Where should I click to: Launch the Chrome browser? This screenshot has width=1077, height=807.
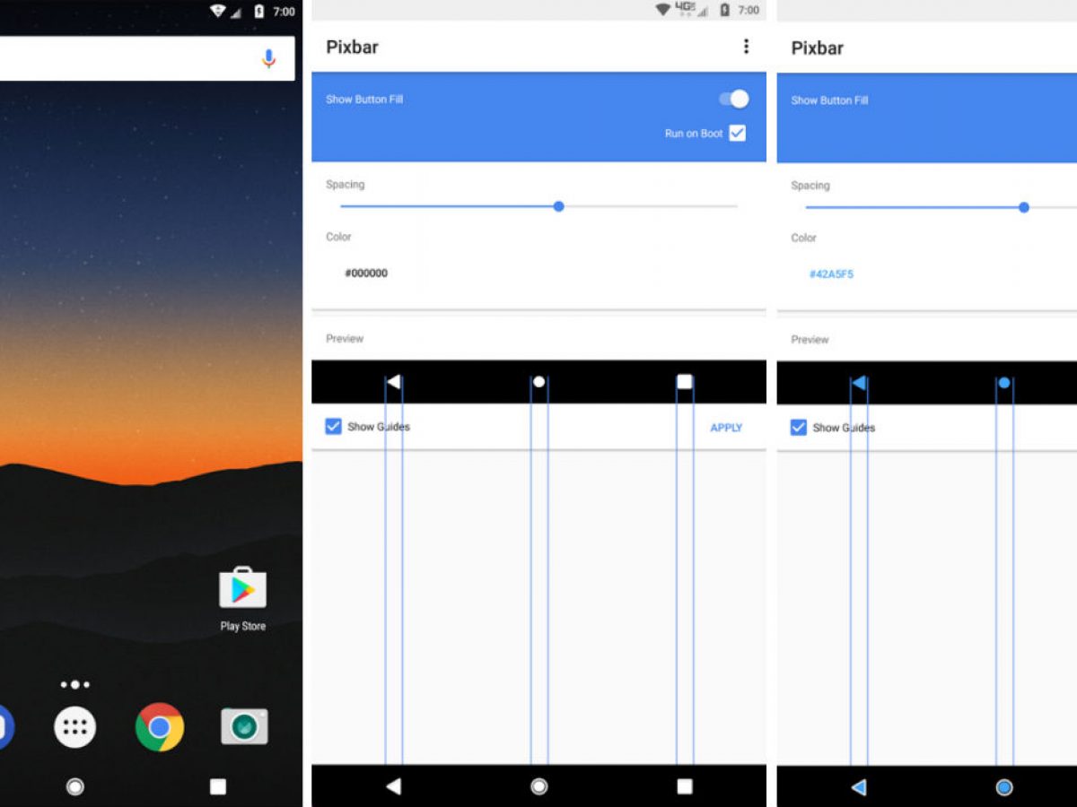[x=160, y=726]
